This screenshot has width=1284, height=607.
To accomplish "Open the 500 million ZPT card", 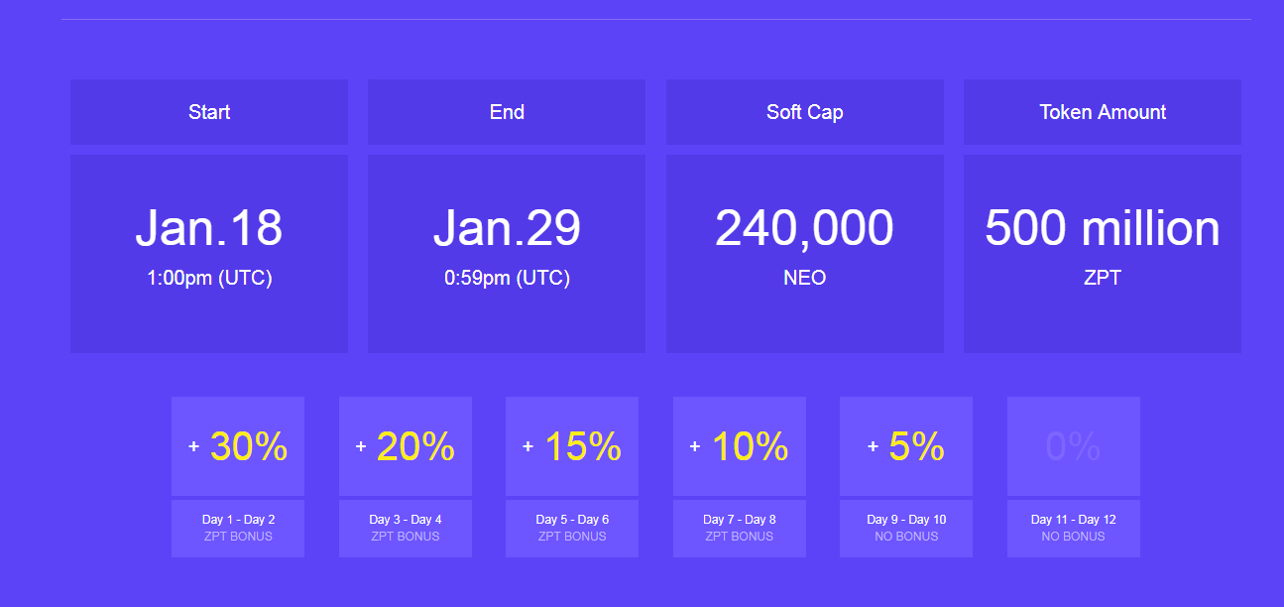I will click(x=1103, y=254).
